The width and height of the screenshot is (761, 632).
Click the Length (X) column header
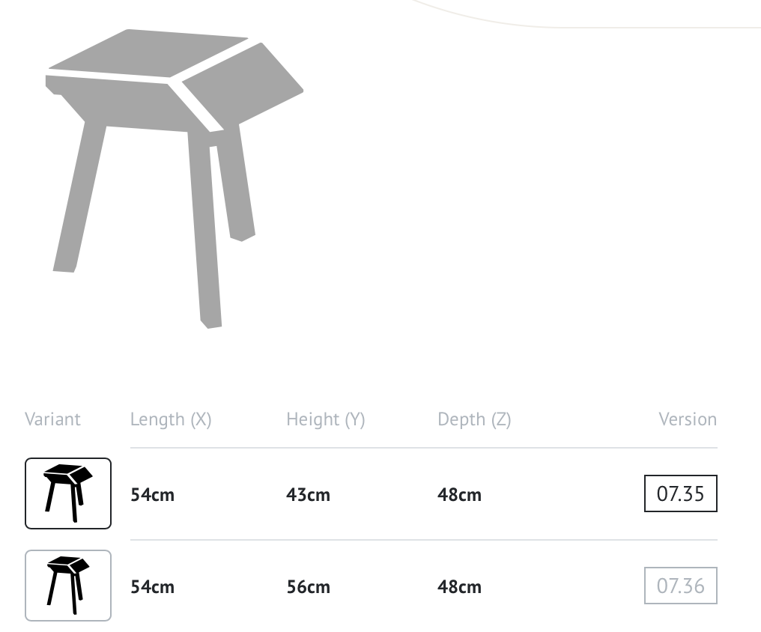click(x=171, y=419)
